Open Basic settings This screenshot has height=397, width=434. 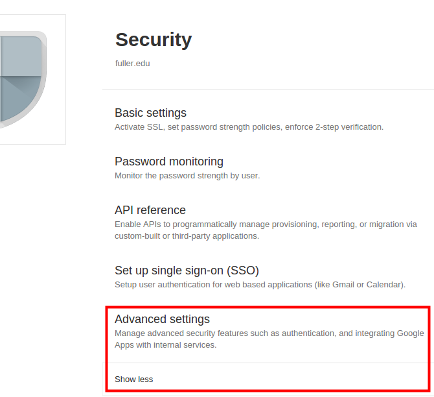[150, 113]
